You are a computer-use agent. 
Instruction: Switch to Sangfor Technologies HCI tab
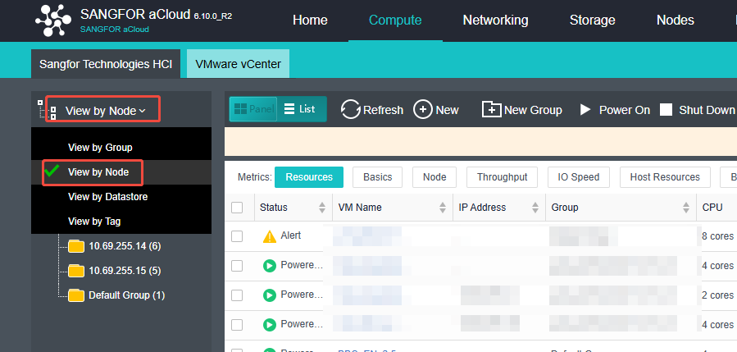(106, 64)
